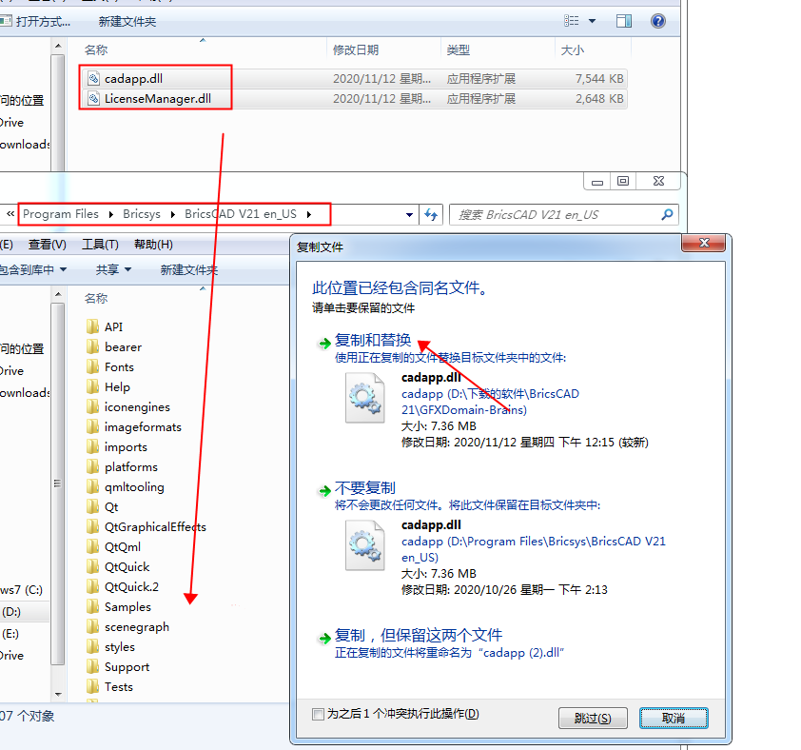Select (E:) drive in navigation pane
The width and height of the screenshot is (801, 750).
10,634
